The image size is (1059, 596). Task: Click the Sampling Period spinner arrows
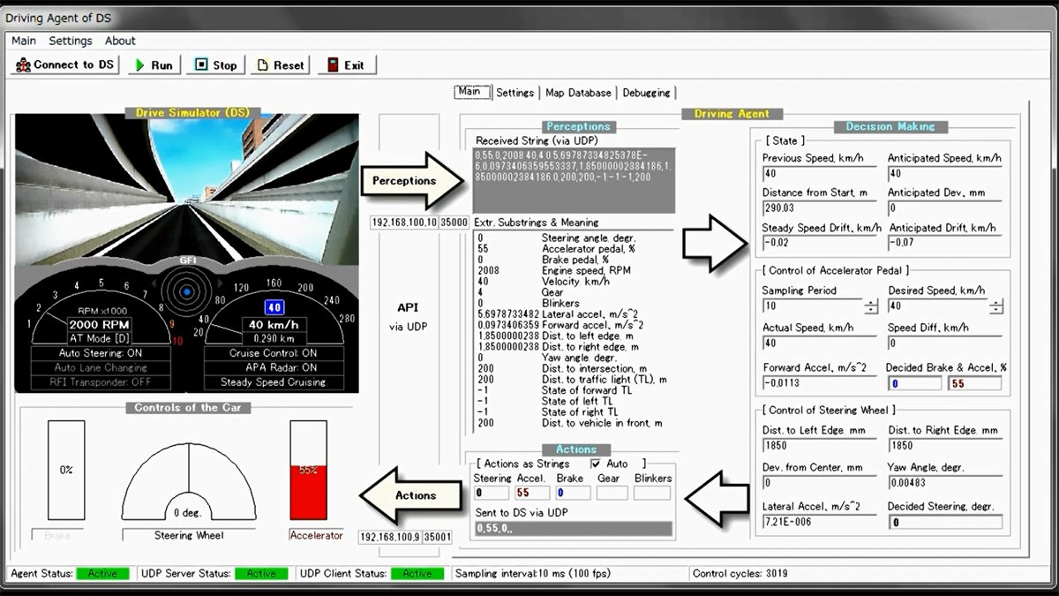[871, 306]
